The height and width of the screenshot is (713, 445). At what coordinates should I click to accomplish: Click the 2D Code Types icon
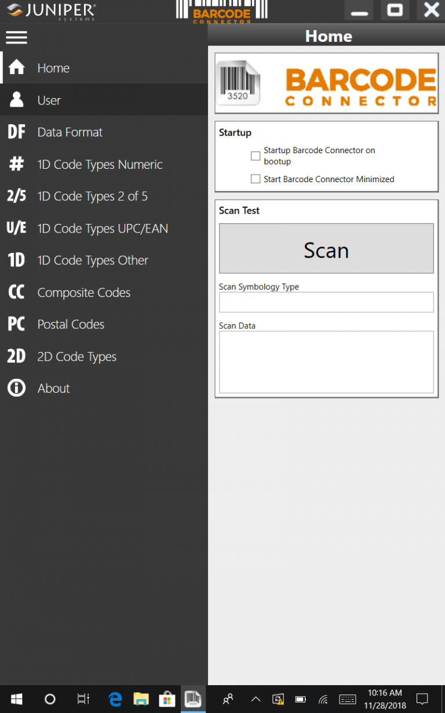pos(16,356)
